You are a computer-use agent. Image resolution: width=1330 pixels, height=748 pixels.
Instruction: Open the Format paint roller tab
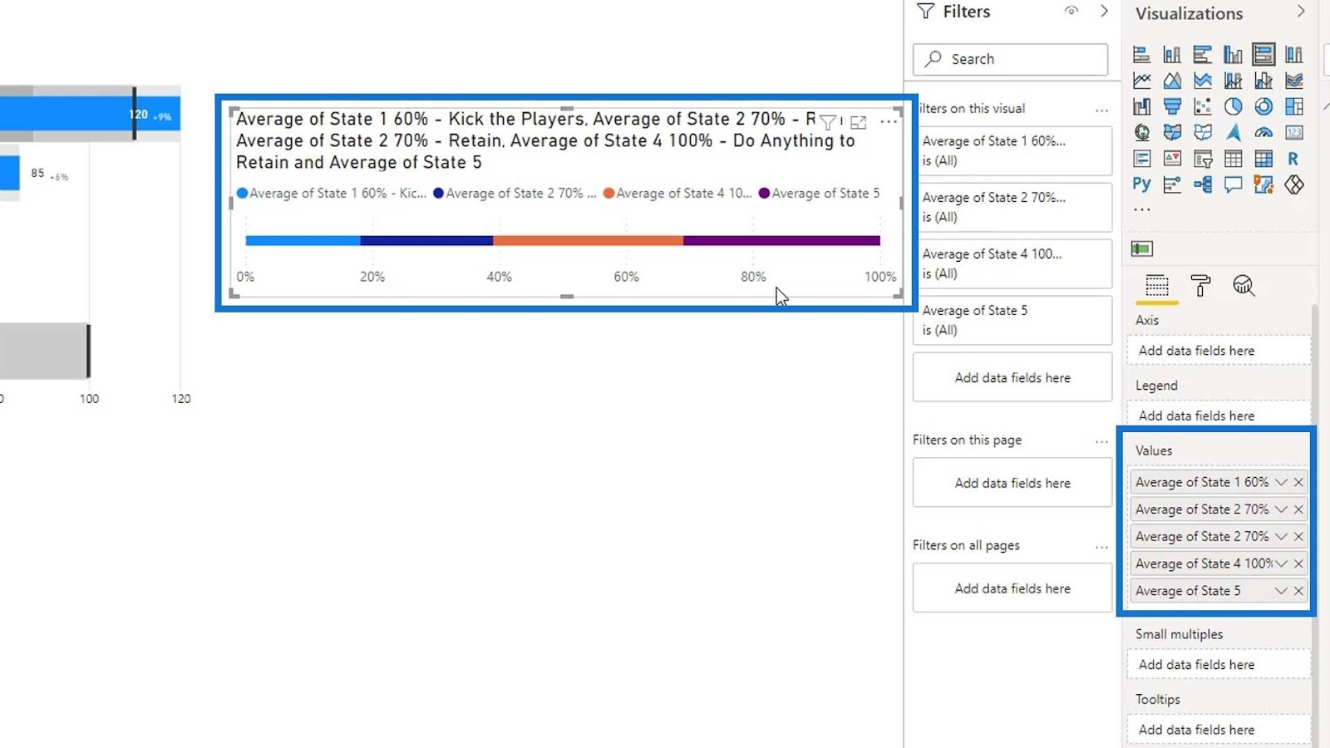point(1200,286)
